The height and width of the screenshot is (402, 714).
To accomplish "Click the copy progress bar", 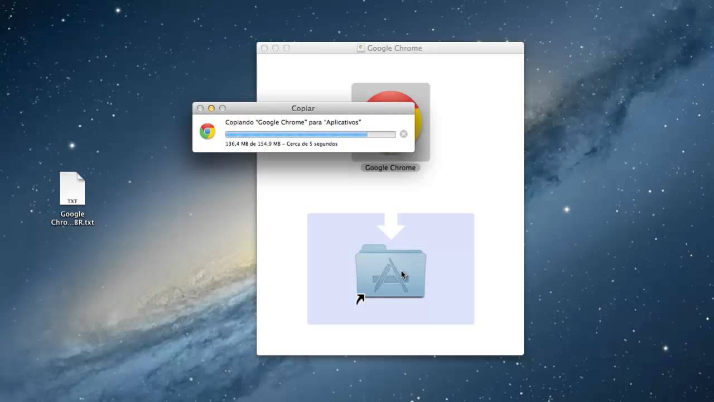I will [310, 134].
